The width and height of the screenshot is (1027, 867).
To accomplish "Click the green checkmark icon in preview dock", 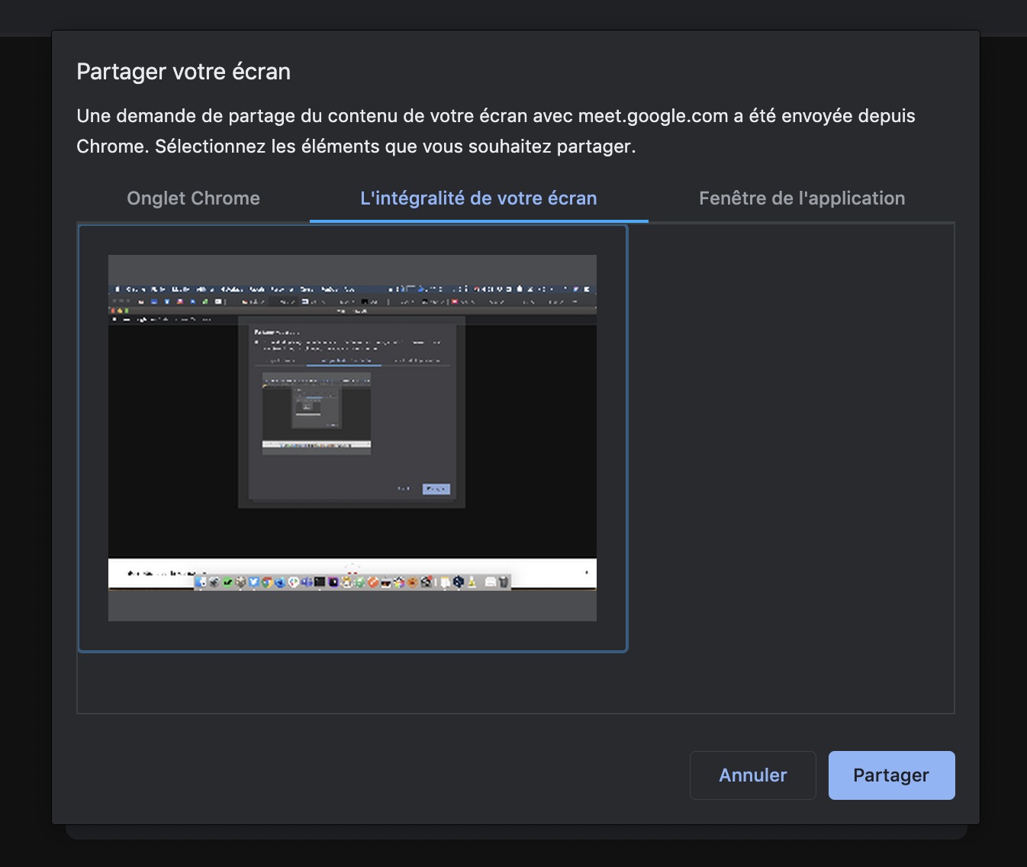I will [x=227, y=582].
